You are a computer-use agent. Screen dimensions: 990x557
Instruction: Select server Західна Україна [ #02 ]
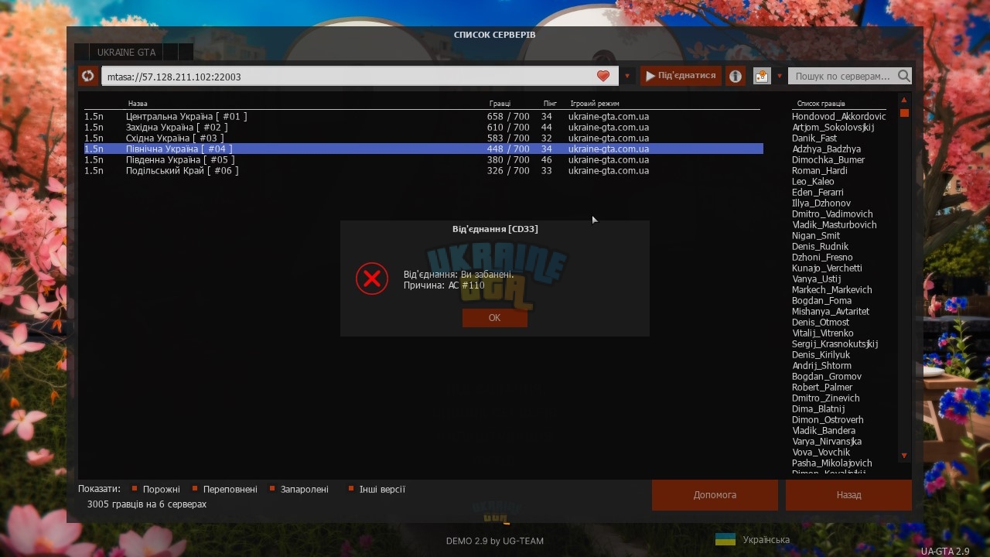click(x=423, y=128)
